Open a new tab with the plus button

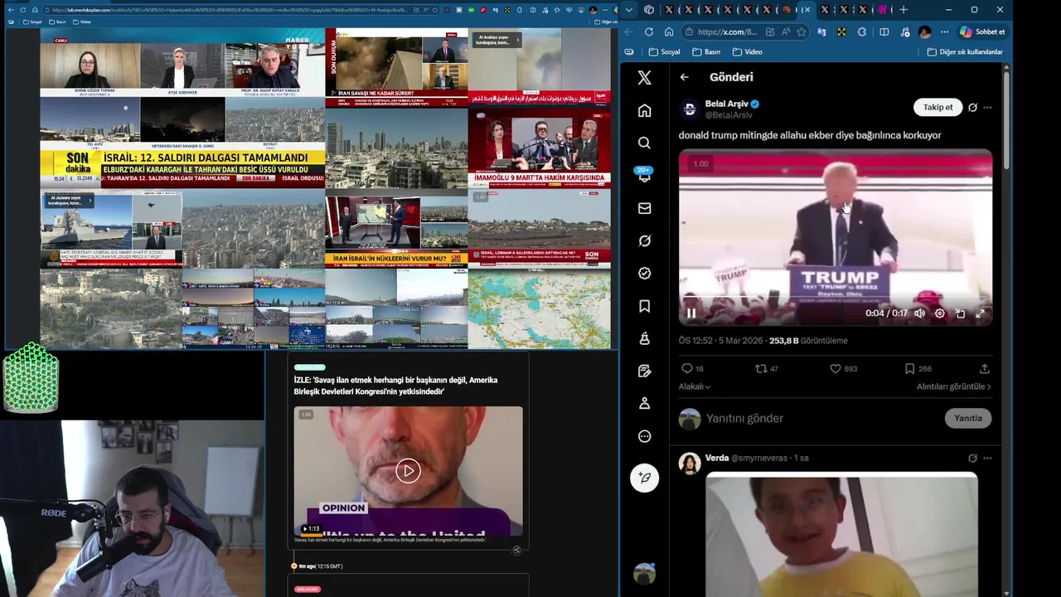coord(904,10)
